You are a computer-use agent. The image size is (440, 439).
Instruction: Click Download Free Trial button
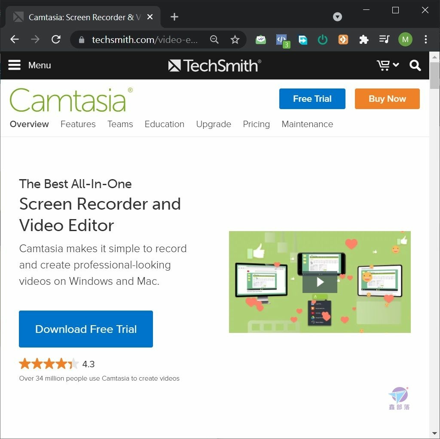point(86,329)
